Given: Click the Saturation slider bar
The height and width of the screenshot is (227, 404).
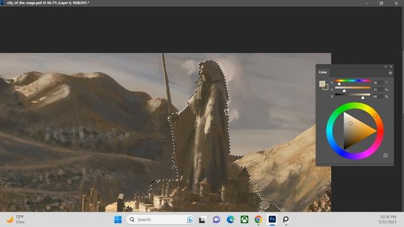Looking at the screenshot, I should click(353, 88).
